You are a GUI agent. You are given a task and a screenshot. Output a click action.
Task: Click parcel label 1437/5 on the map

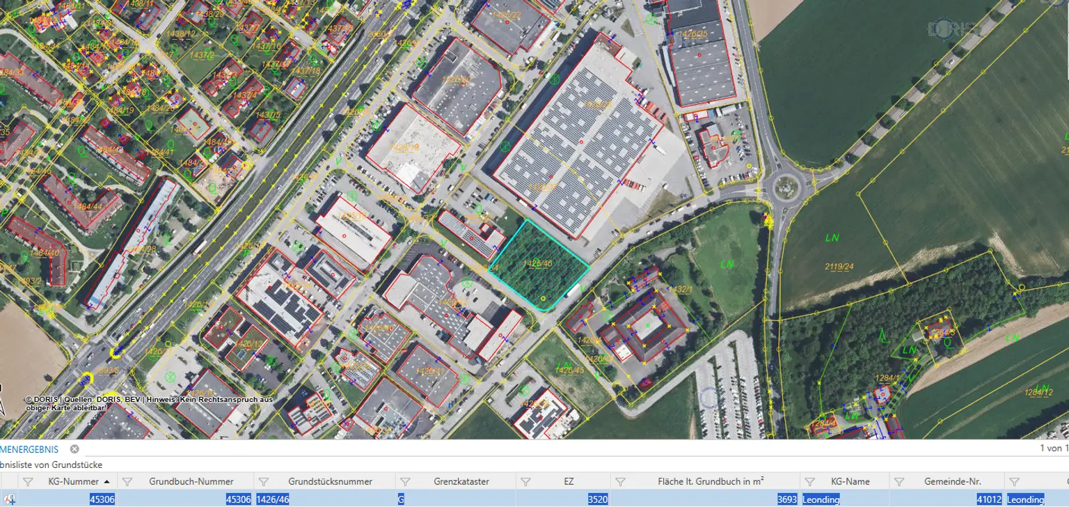pyautogui.click(x=268, y=115)
